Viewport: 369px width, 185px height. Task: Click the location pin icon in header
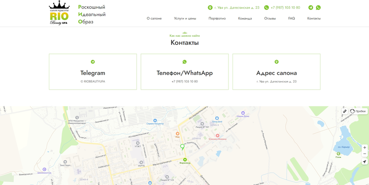tap(210, 8)
